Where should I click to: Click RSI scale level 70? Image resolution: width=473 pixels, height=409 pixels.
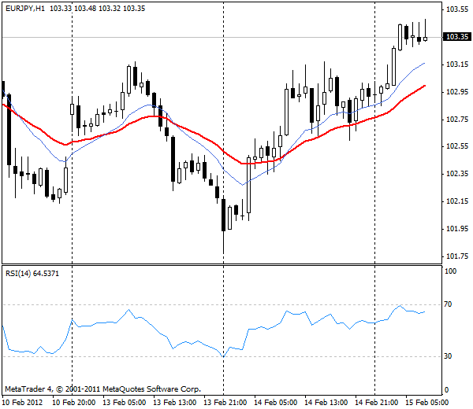pos(448,304)
